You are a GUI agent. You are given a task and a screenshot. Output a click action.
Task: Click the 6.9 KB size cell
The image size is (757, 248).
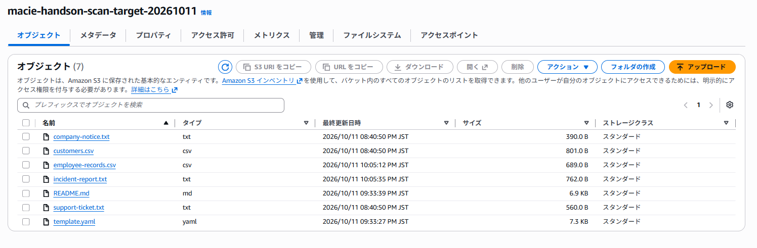[x=578, y=193]
